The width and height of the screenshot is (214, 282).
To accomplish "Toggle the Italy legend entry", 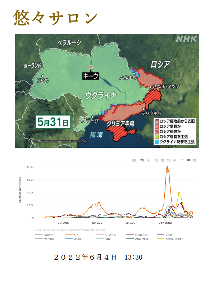I will tap(103, 239).
